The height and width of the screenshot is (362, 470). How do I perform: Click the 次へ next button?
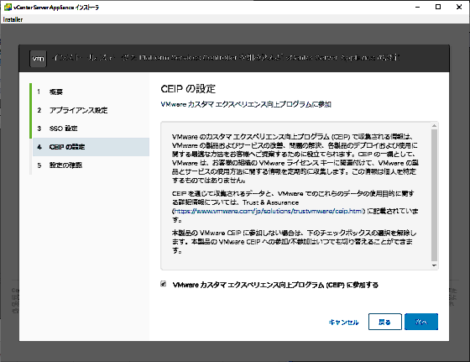421,322
